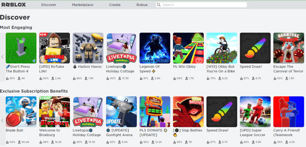
Task: Click the 'Escape The Carnival of Terror' title
Action: [x=288, y=69]
